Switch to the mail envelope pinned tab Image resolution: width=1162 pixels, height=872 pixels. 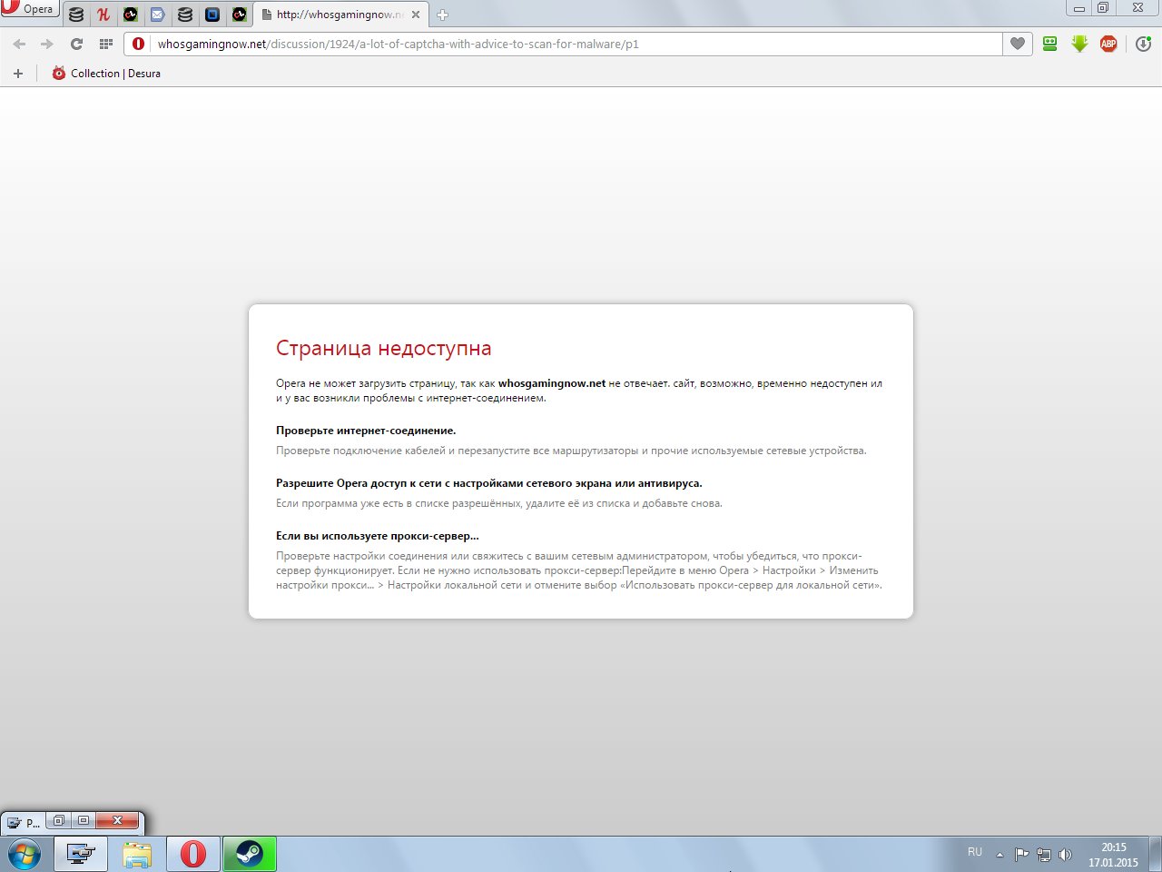point(157,15)
